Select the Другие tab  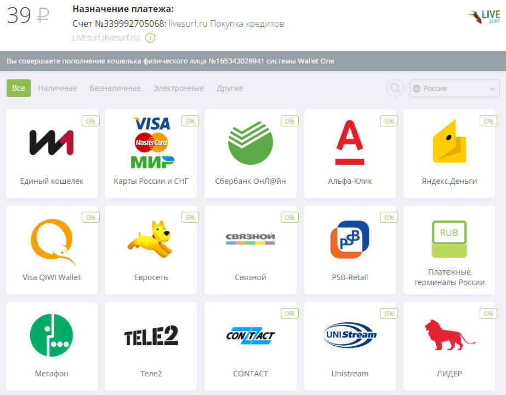point(230,88)
